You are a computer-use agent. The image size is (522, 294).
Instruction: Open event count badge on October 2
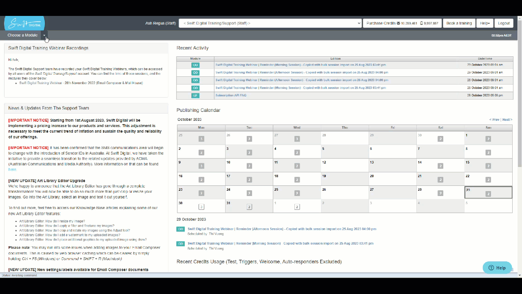tap(201, 153)
